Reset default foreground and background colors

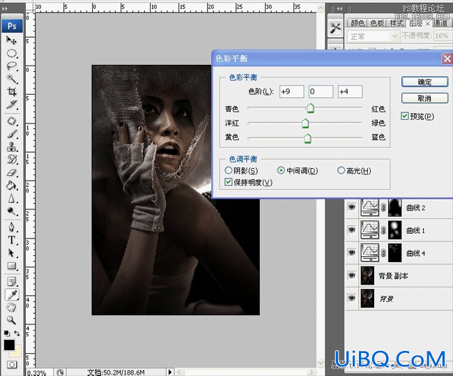click(7, 333)
